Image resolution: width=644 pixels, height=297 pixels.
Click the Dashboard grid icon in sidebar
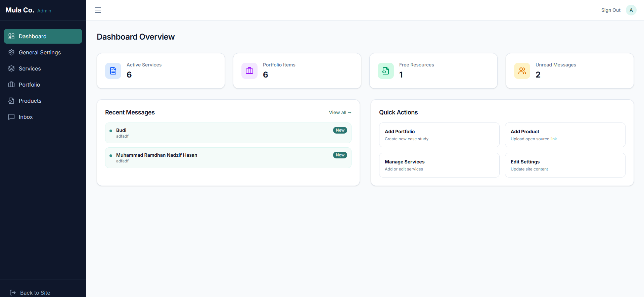tap(11, 36)
